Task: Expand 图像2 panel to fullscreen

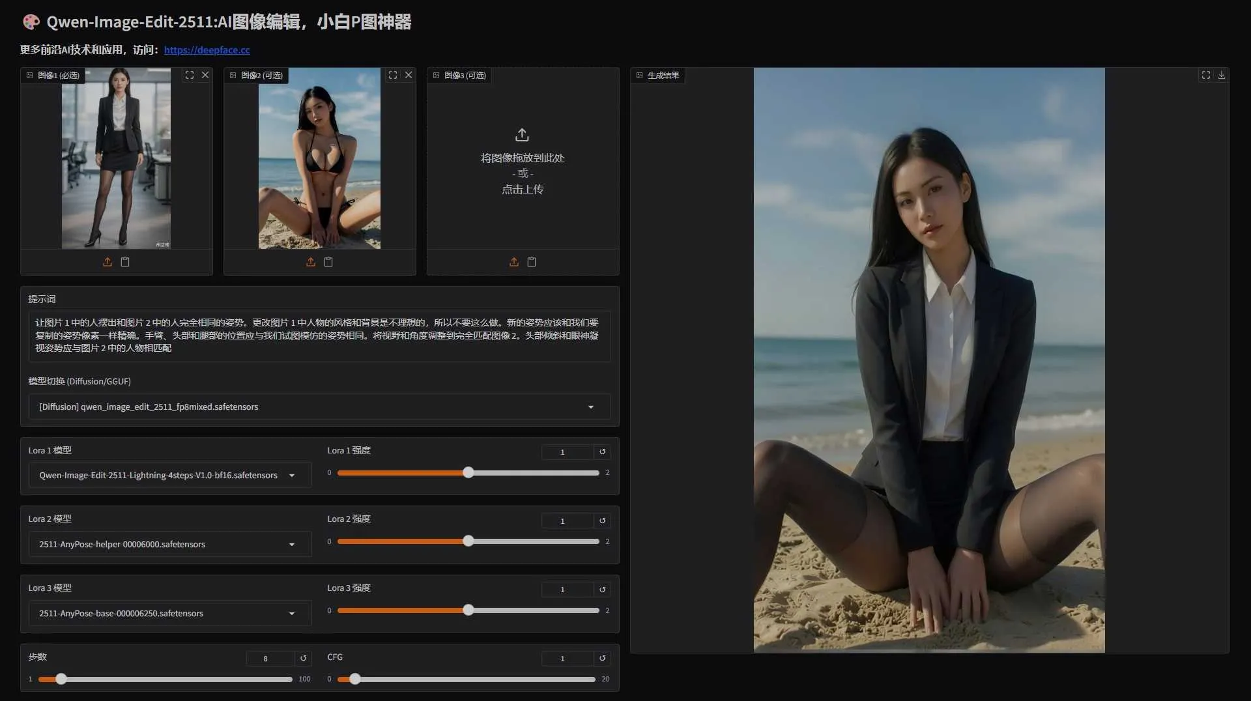Action: coord(392,75)
